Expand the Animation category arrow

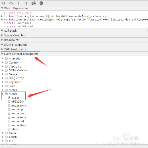(3, 59)
